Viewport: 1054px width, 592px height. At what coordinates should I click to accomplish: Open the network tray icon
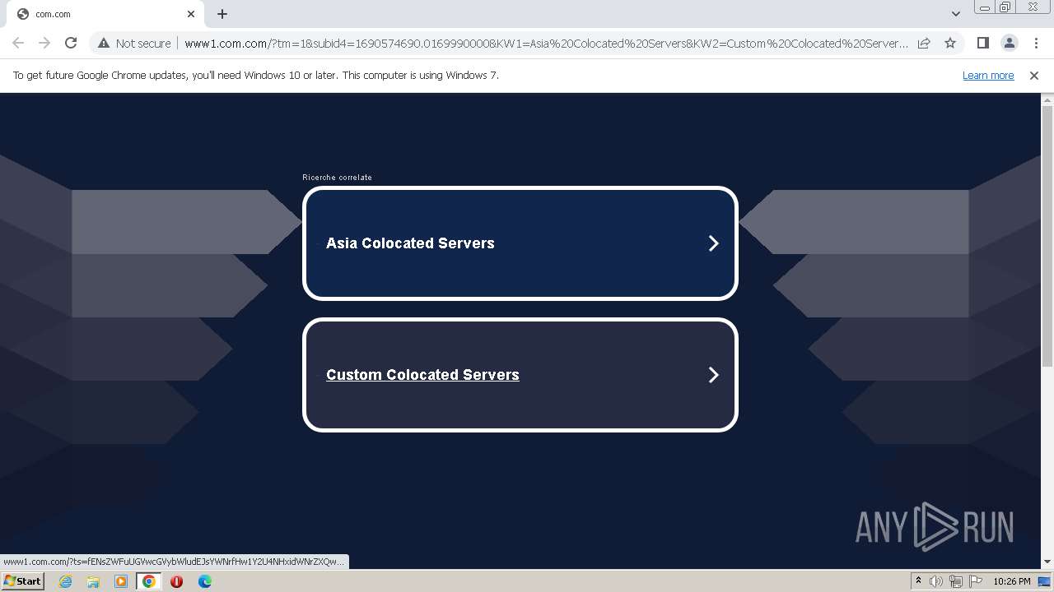coord(956,581)
